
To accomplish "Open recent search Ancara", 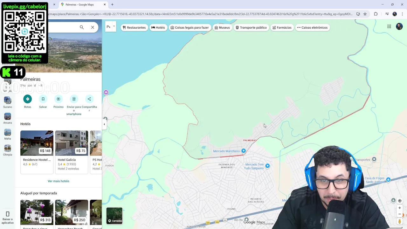I will (x=8, y=119).
